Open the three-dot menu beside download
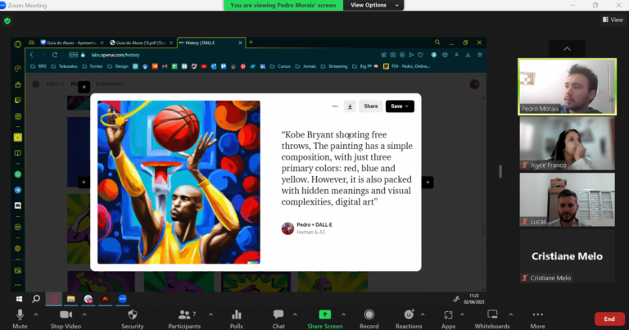 pyautogui.click(x=335, y=106)
